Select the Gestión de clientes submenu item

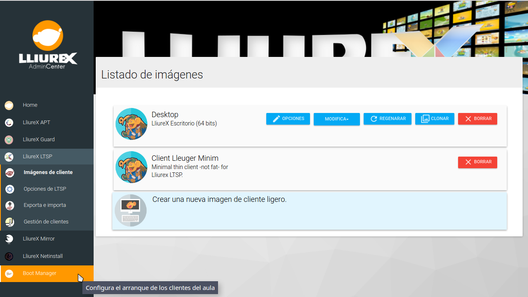47,222
